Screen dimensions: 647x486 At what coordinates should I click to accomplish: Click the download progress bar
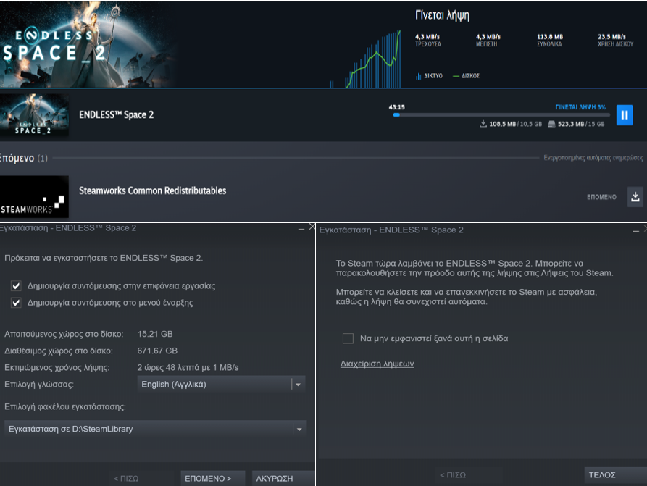click(501, 115)
